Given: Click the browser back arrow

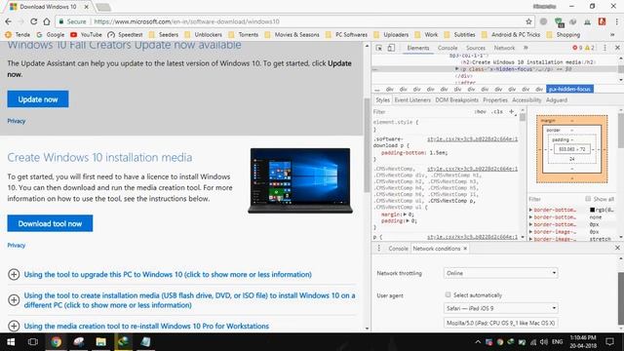Looking at the screenshot, I should pyautogui.click(x=9, y=21).
